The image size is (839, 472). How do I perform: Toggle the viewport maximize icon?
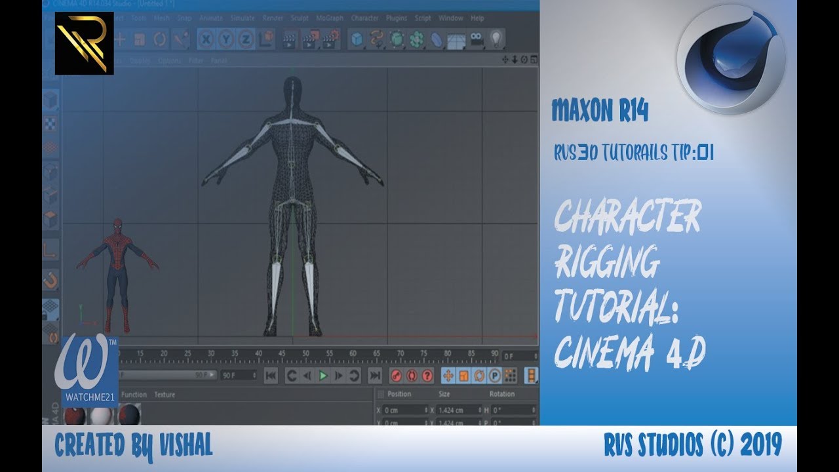[x=534, y=60]
